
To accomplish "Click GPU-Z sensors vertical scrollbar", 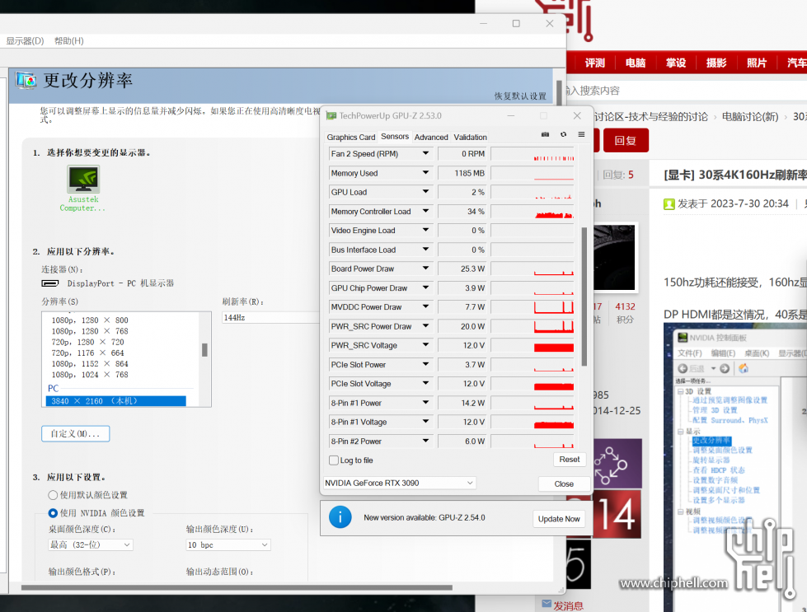I will coord(584,297).
